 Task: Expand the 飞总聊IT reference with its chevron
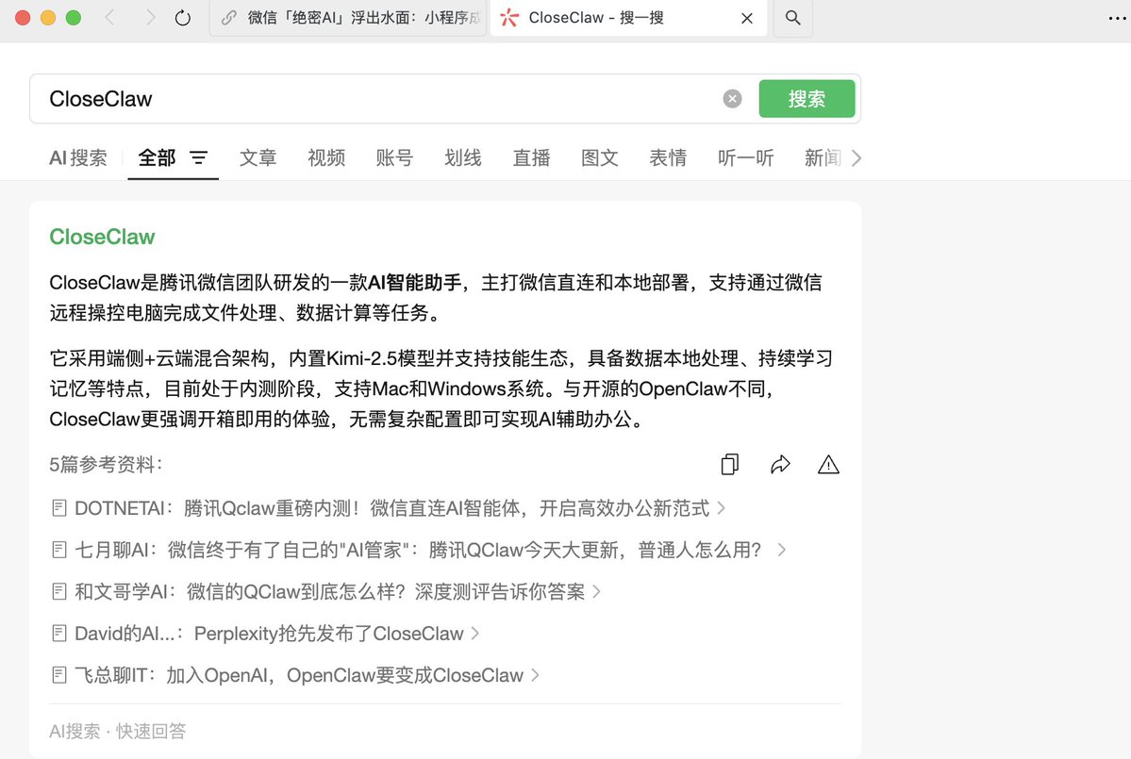coord(535,675)
